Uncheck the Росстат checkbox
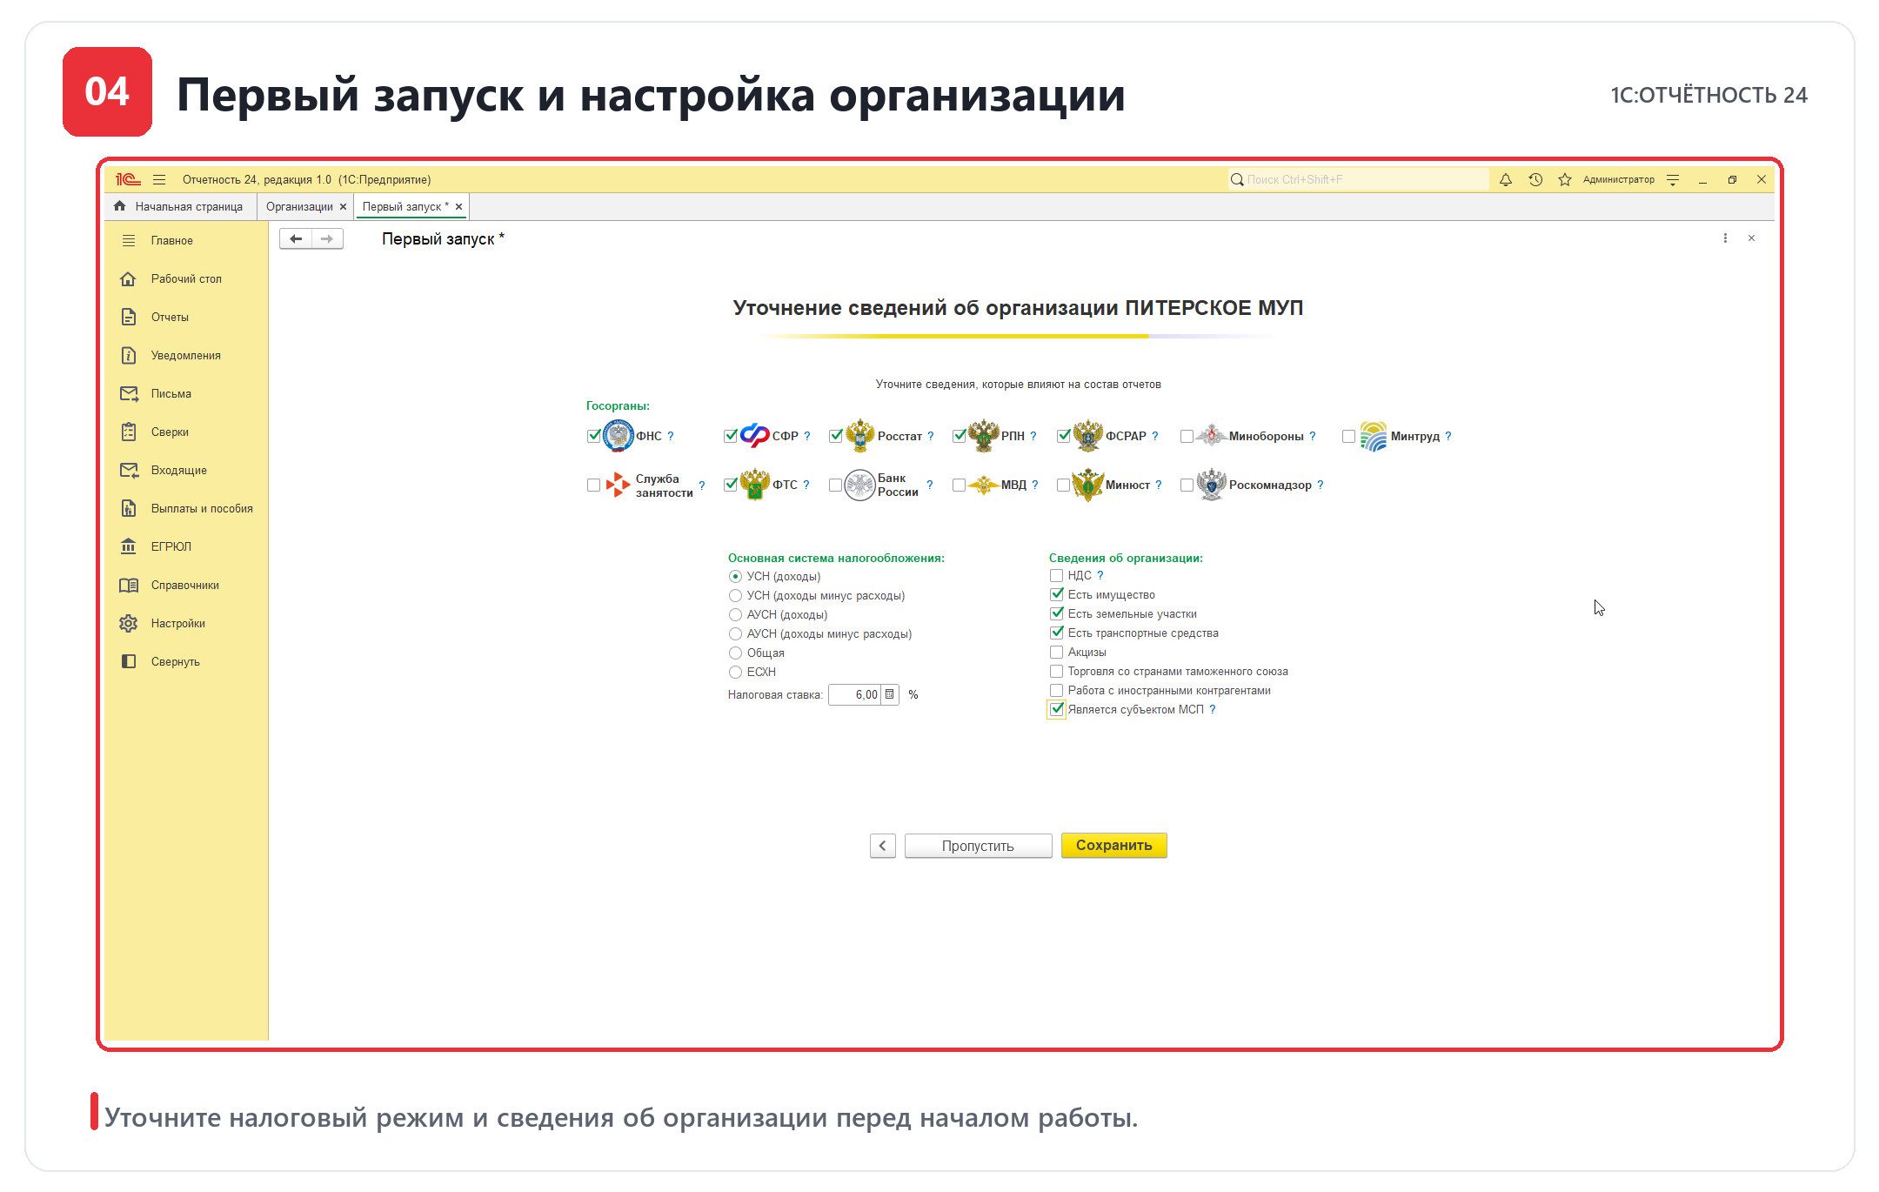 pos(836,436)
